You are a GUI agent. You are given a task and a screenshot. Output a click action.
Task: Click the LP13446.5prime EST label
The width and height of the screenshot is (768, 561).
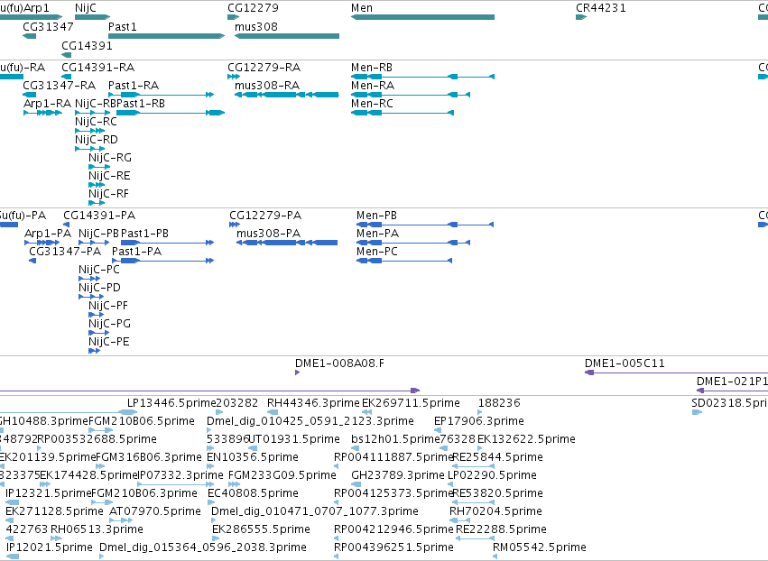pos(171,403)
